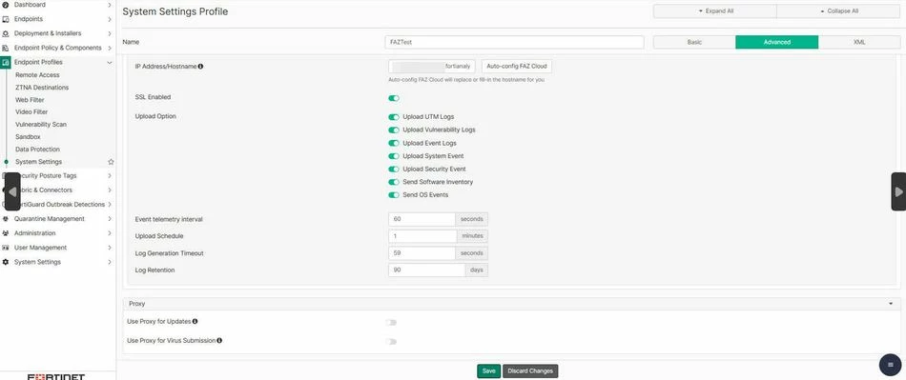Viewport: 906px width, 380px height.
Task: Click the Upload Schedule minutes field
Action: click(422, 236)
